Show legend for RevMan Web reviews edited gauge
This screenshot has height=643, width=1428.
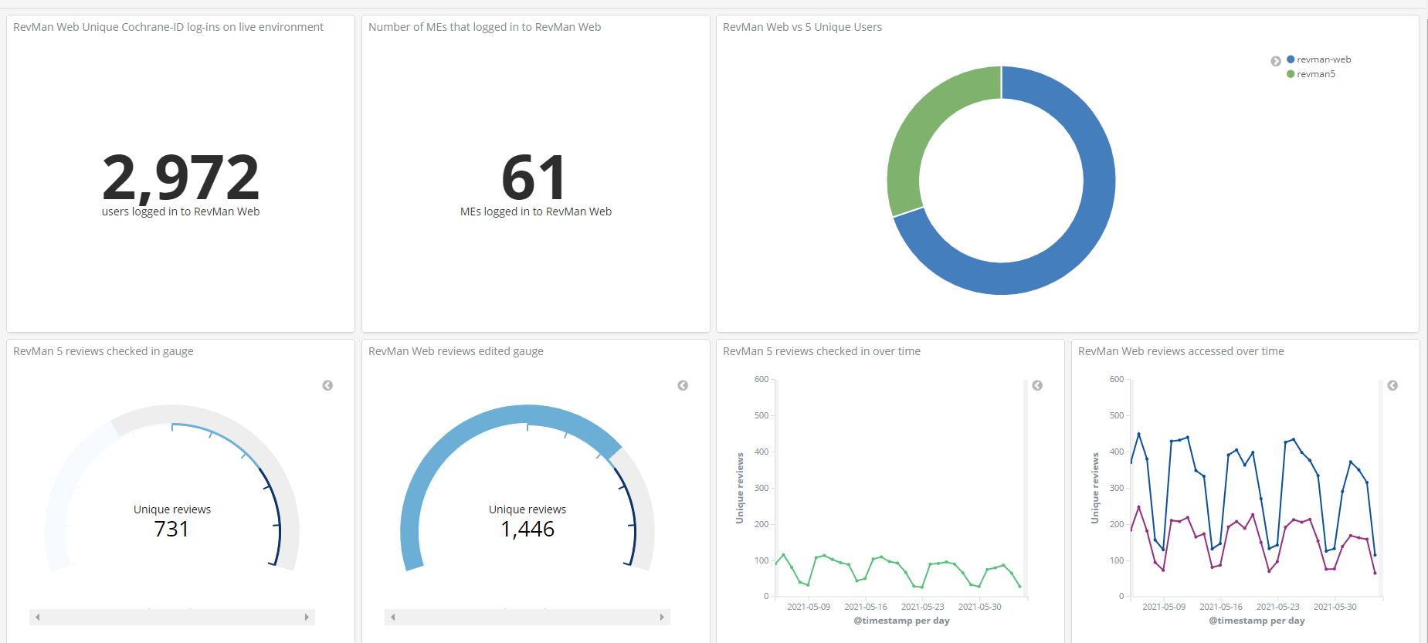click(x=683, y=385)
